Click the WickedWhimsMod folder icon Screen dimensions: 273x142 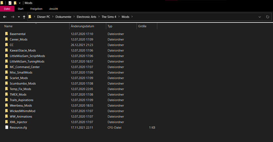[7, 111]
